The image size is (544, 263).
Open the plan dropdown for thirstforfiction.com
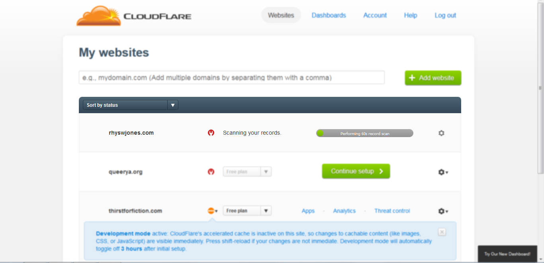[x=247, y=211]
